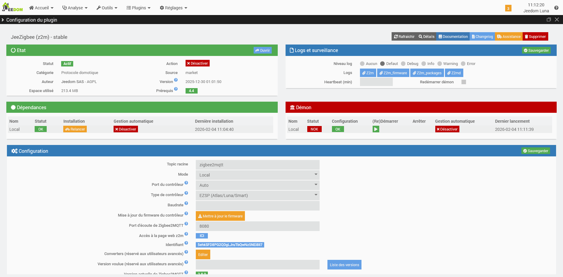Open the Outils menu

pyautogui.click(x=107, y=8)
